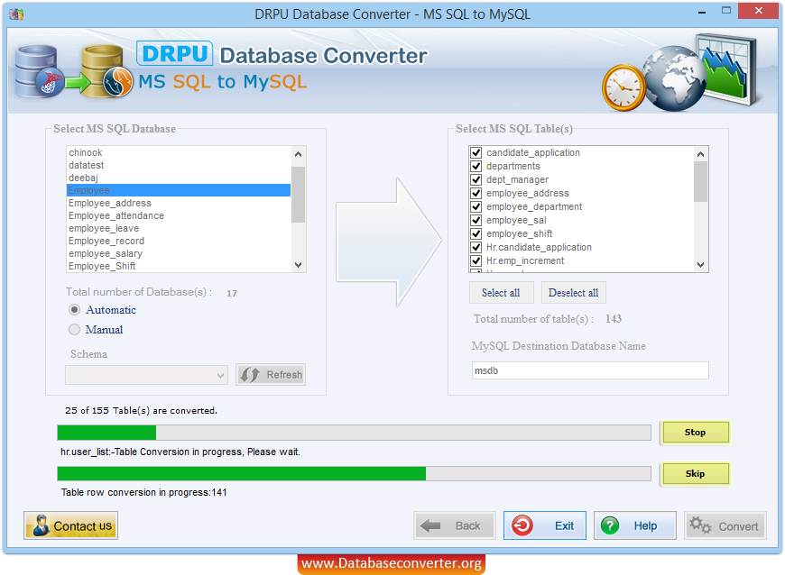The width and height of the screenshot is (785, 575).
Task: Select the highlighted Employee database
Action: [179, 190]
